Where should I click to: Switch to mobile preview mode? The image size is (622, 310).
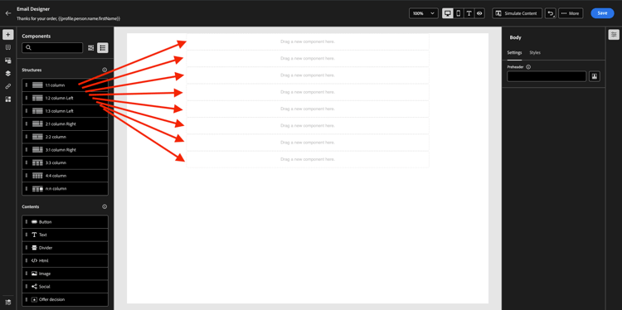[458, 13]
